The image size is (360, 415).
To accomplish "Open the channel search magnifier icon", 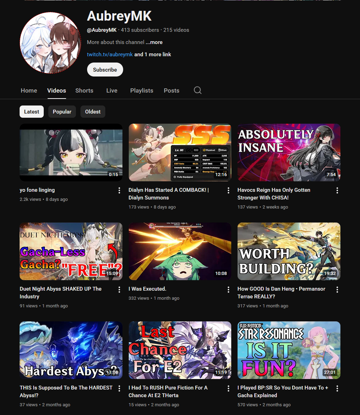I will point(198,90).
